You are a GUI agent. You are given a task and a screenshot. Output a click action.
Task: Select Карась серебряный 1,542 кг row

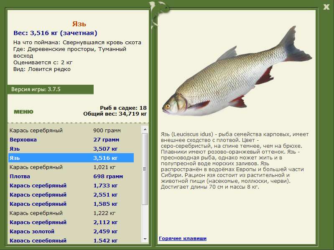71,240
